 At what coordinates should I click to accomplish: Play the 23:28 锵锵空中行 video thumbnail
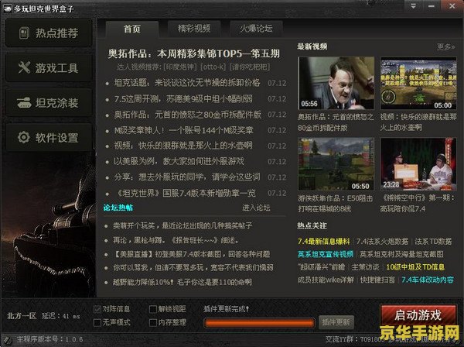tap(418, 164)
